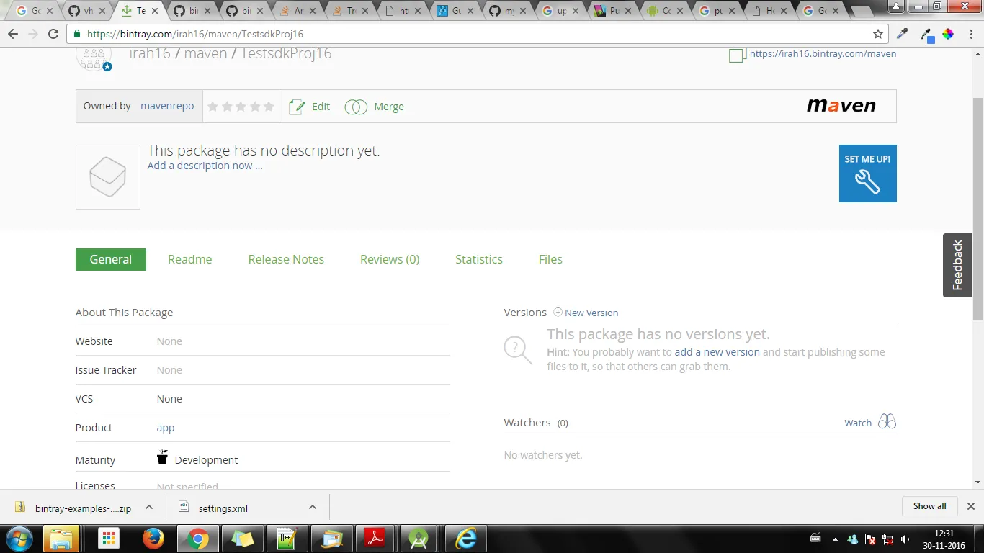Click 'Add a description now ...' link
Image resolution: width=984 pixels, height=553 pixels.
coord(205,166)
